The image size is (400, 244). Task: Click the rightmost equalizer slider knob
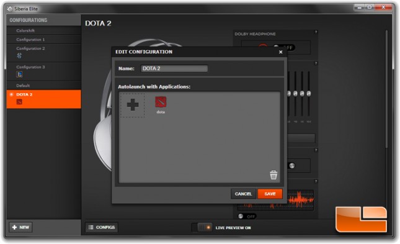[309, 94]
